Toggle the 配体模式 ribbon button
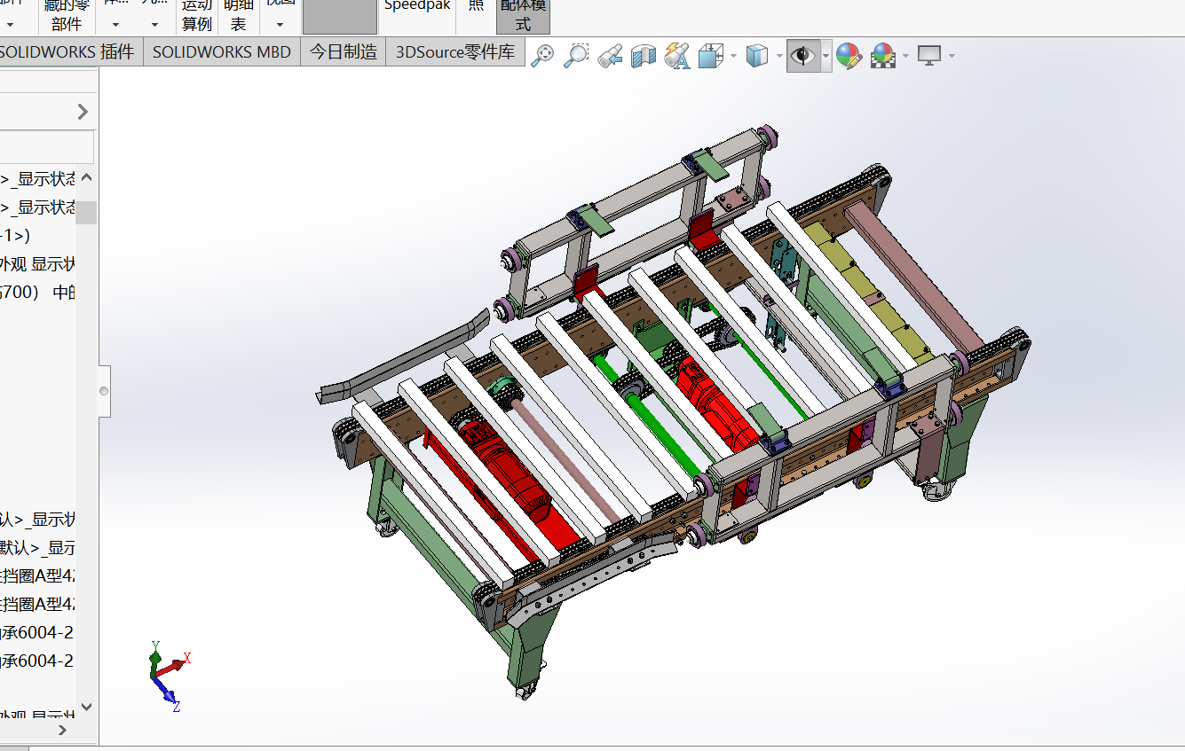The width and height of the screenshot is (1185, 751). coord(523,16)
